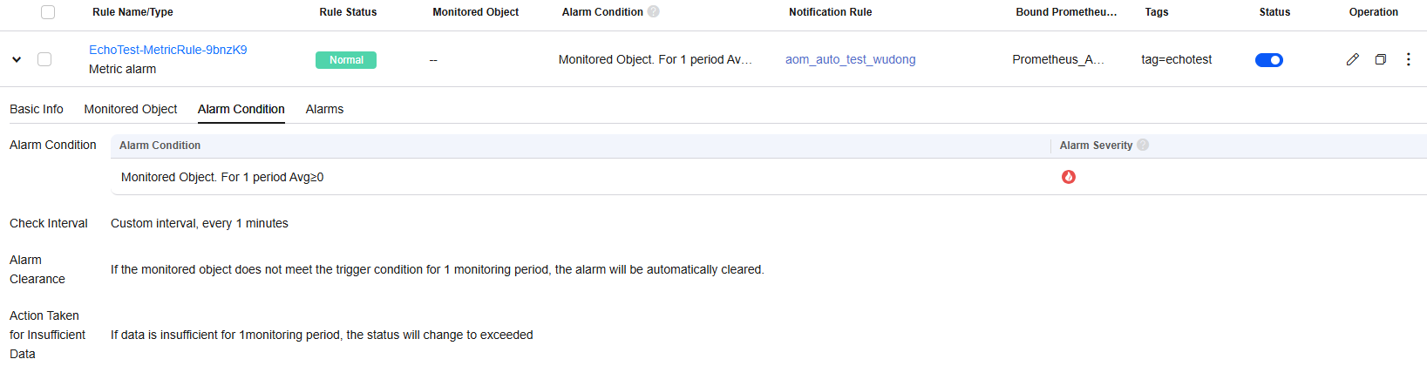The width and height of the screenshot is (1427, 366).
Task: Click the truncated Bound Prometheus column header
Action: (1066, 12)
